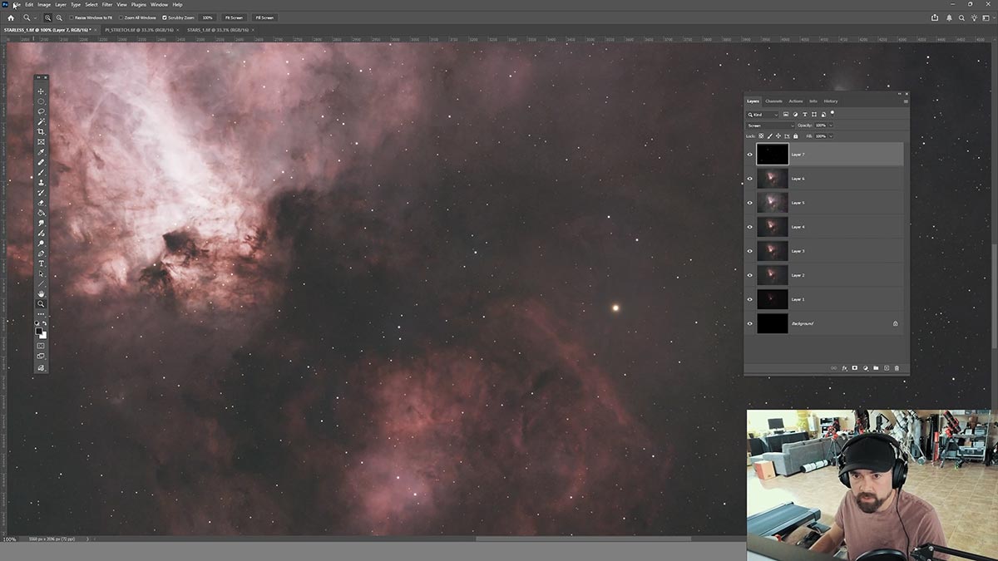The image size is (998, 561).
Task: Open the Kind filter dropdown
Action: pyautogui.click(x=776, y=114)
